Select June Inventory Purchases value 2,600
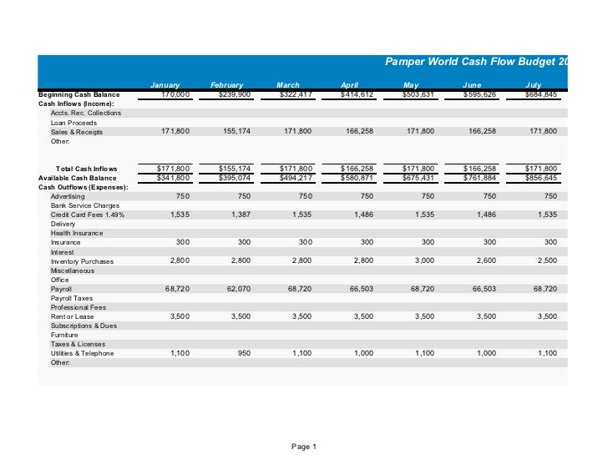The image size is (608, 470). coord(486,260)
